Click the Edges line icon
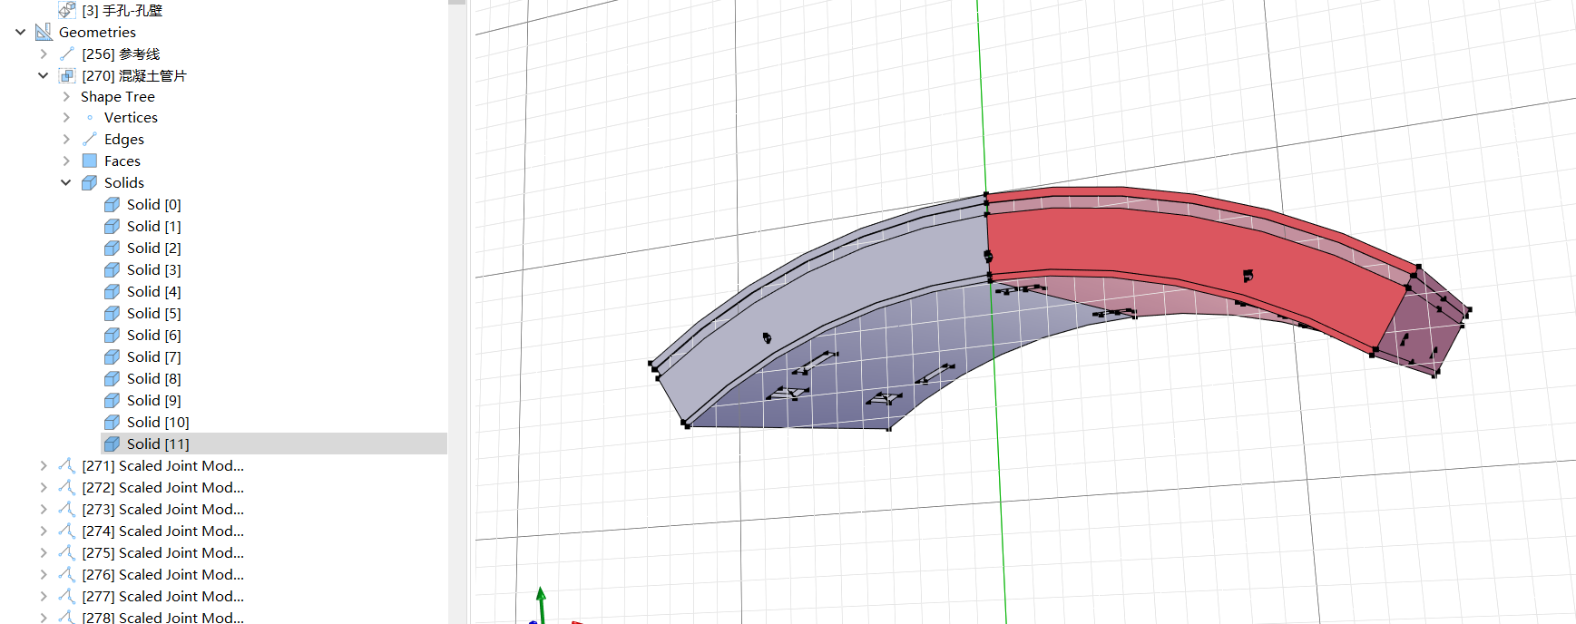This screenshot has width=1576, height=624. [x=90, y=139]
